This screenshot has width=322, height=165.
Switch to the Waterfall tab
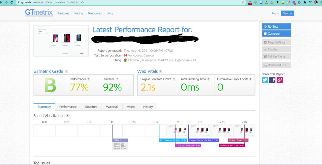click(112, 107)
